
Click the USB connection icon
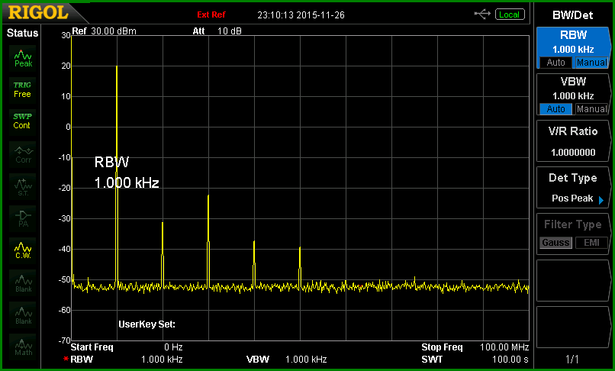[x=482, y=15]
